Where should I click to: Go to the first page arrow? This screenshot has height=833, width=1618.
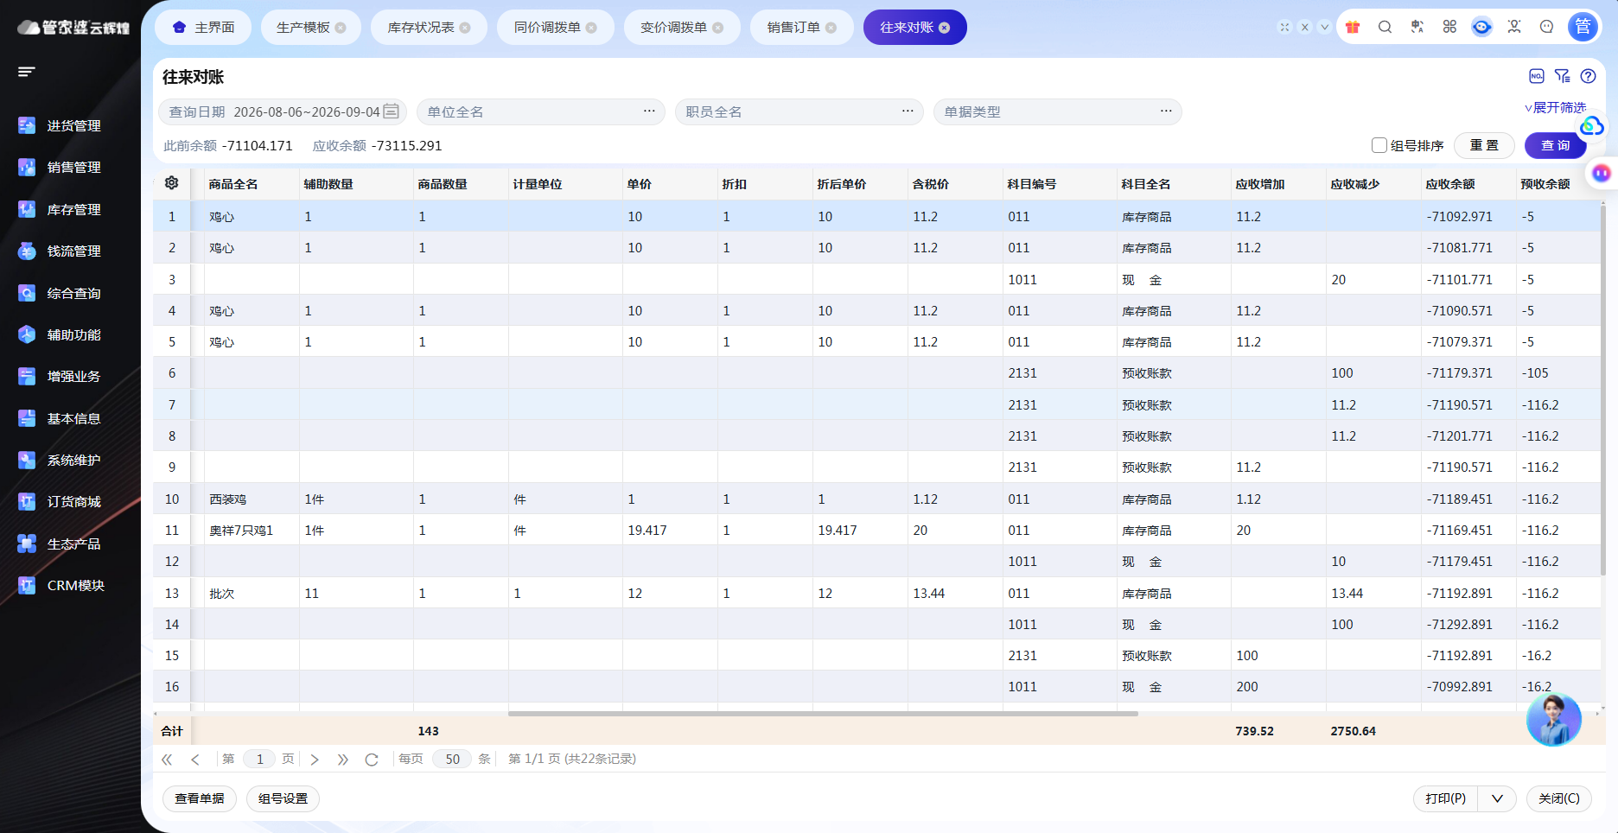point(167,760)
